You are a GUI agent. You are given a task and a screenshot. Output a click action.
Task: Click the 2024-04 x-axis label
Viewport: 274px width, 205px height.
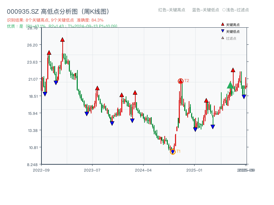143,170
